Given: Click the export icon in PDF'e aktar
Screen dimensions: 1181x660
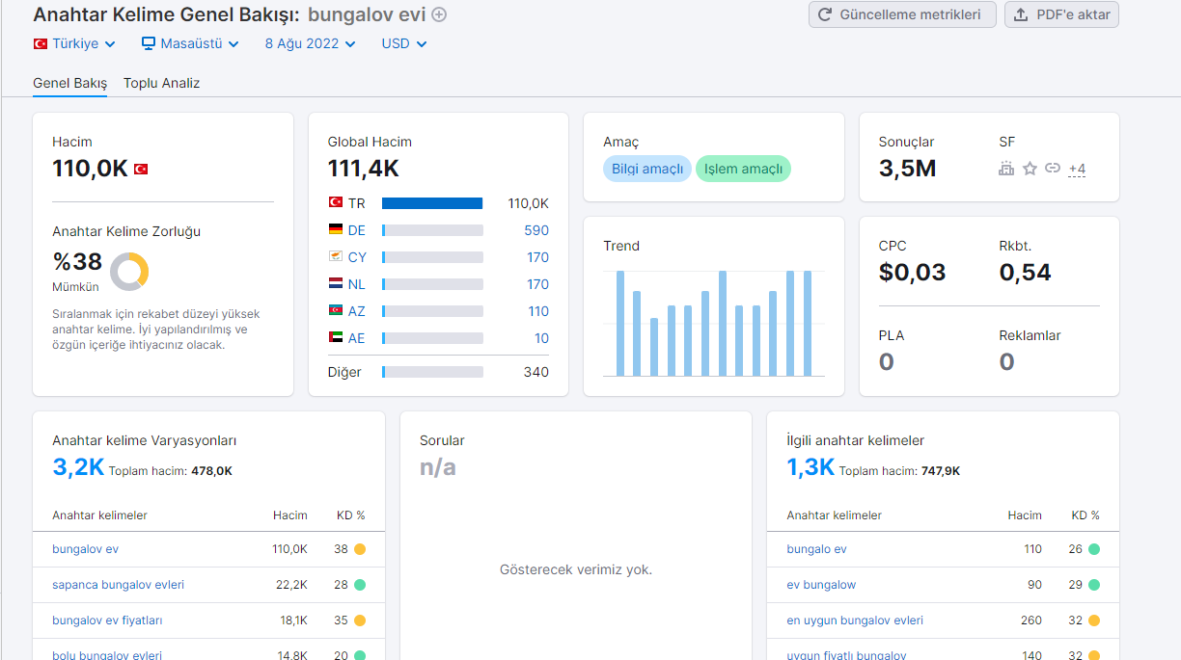Looking at the screenshot, I should (1021, 14).
